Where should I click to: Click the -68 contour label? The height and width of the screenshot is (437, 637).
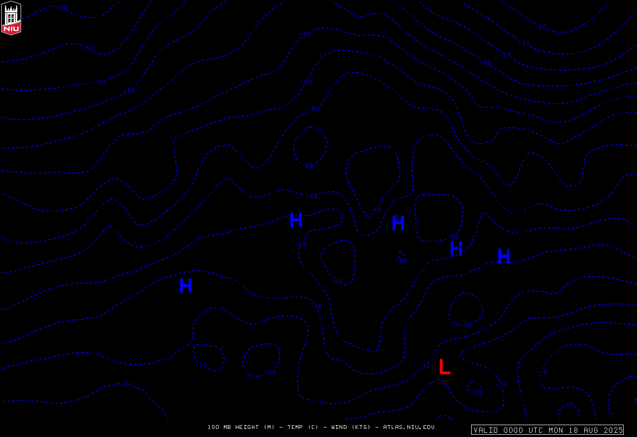[x=301, y=245]
